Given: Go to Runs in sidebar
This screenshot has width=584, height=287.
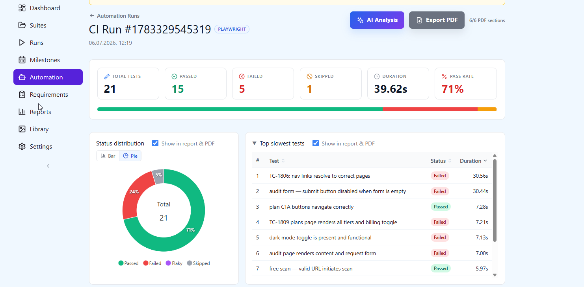Looking at the screenshot, I should [48, 42].
